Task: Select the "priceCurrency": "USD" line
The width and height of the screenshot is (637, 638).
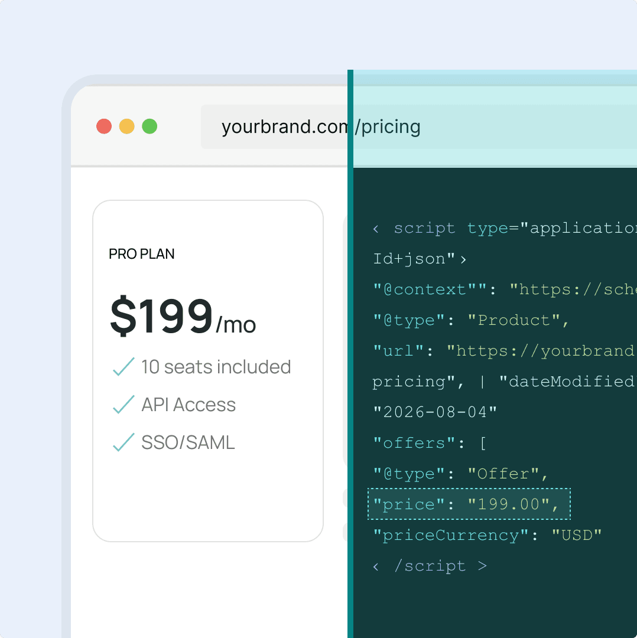Action: point(487,535)
